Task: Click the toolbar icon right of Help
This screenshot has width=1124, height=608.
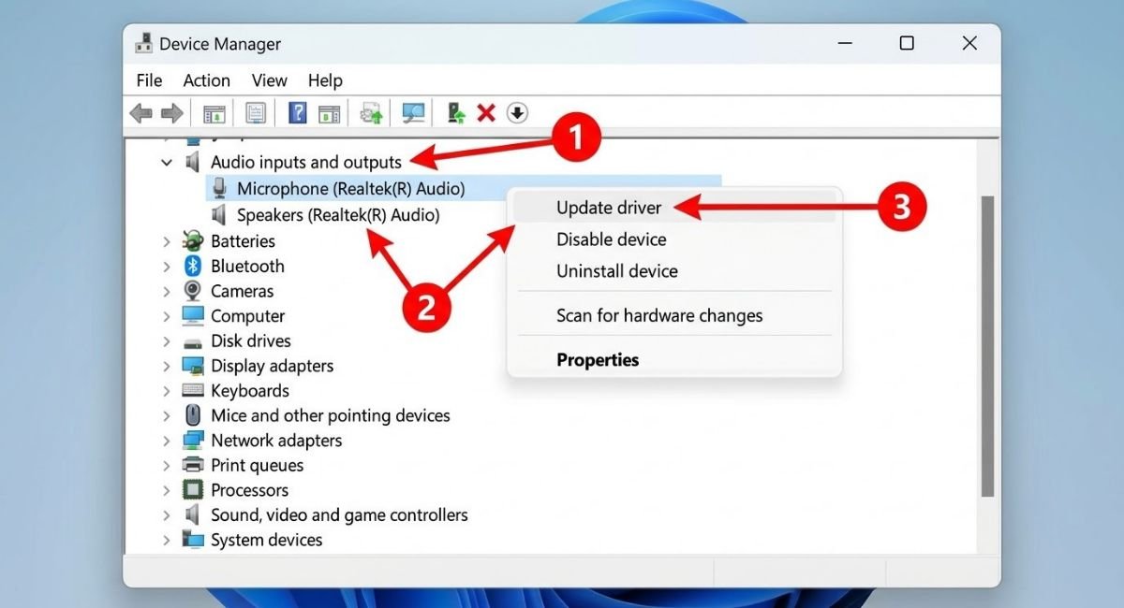Action: coord(329,114)
